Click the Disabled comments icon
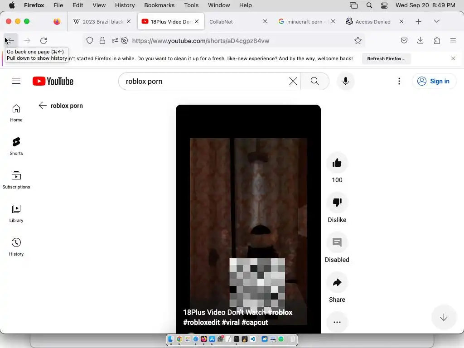The height and width of the screenshot is (348, 464). pos(337,242)
